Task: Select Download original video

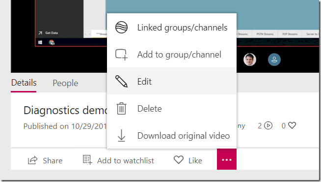Action: [x=172, y=135]
